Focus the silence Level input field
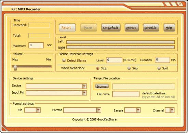 [x=114, y=60]
